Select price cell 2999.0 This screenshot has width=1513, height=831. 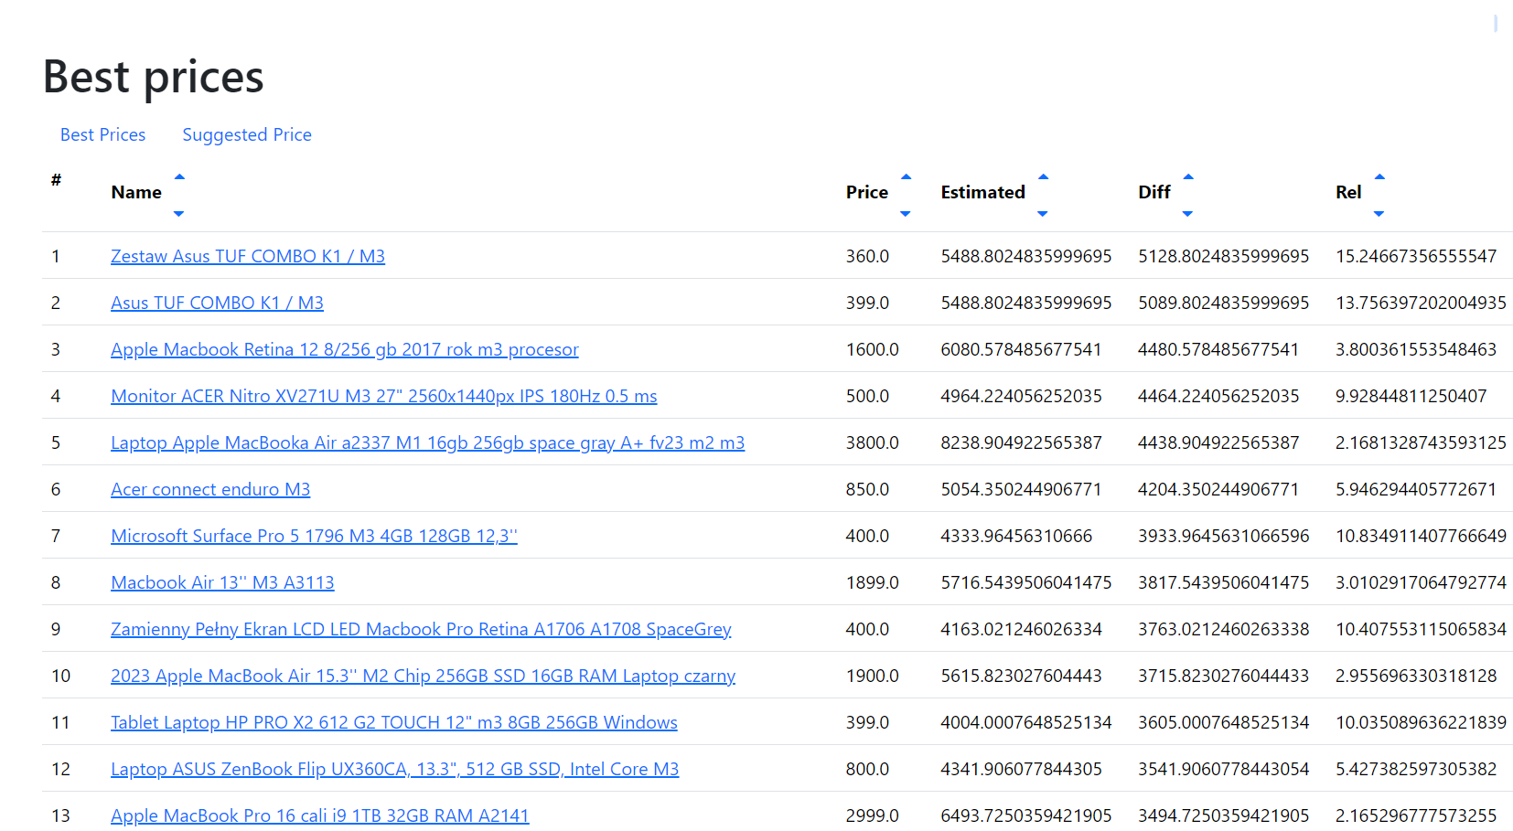click(x=873, y=815)
